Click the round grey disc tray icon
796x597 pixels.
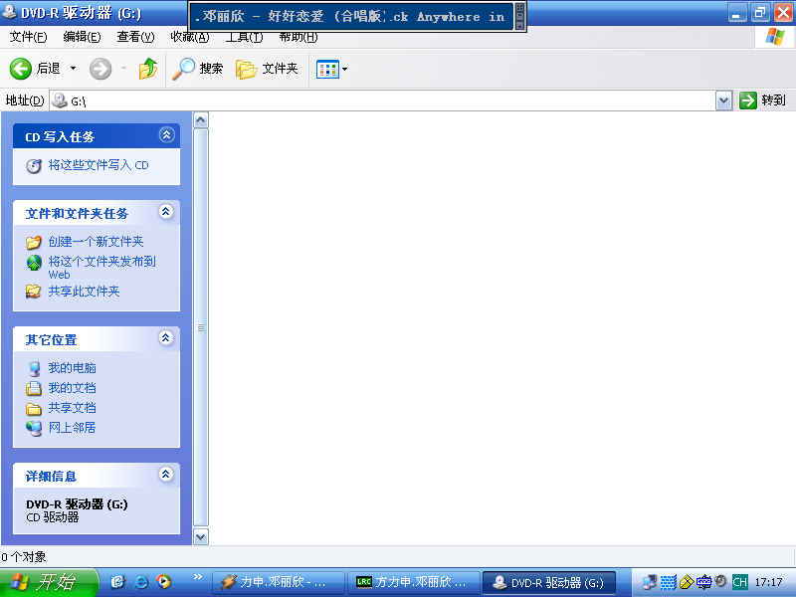(720, 580)
